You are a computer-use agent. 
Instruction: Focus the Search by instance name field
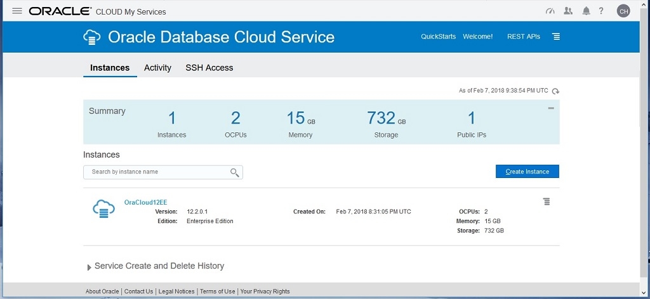163,172
